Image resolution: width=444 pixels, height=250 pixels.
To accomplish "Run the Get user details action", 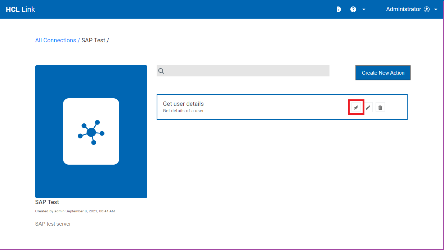I will (356, 107).
